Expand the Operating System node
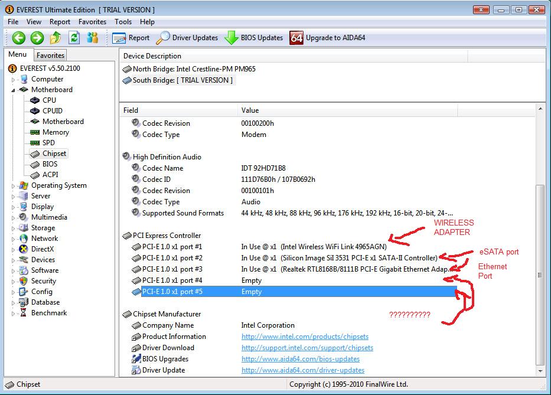This screenshot has height=395, width=551. tap(14, 186)
